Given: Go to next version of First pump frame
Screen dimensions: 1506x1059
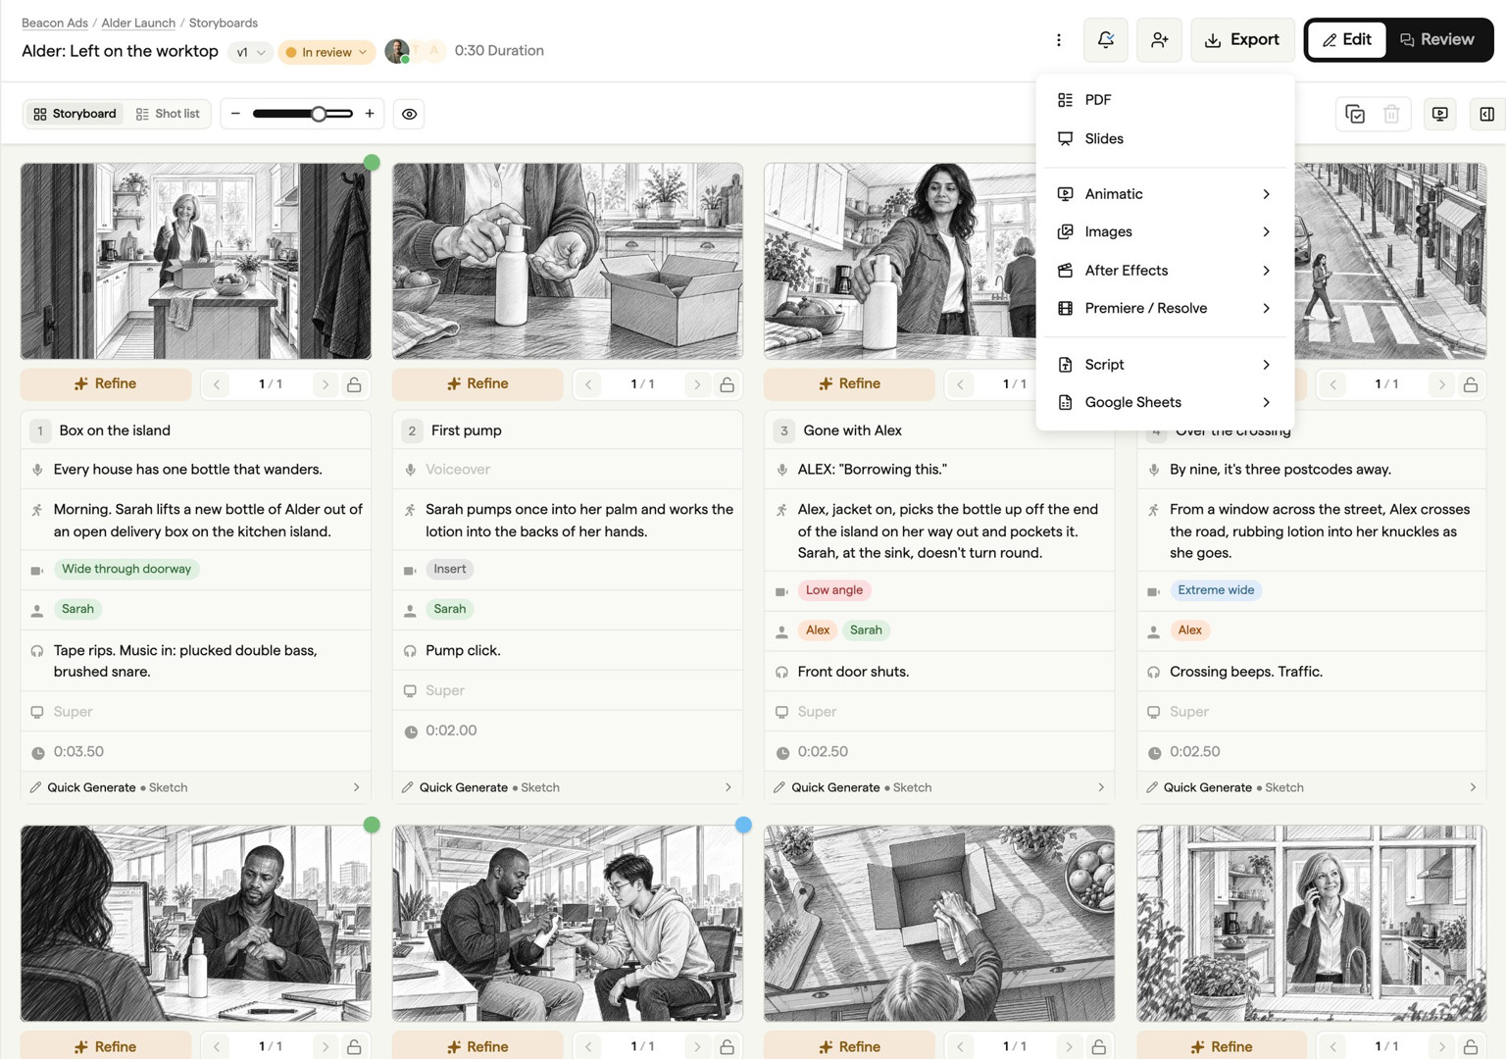Looking at the screenshot, I should pyautogui.click(x=697, y=384).
